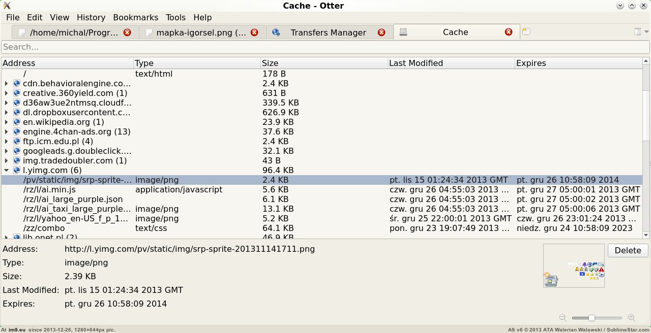Click the globe icon beside dl.dropboxusercontent
The width and height of the screenshot is (651, 333).
[x=17, y=112]
